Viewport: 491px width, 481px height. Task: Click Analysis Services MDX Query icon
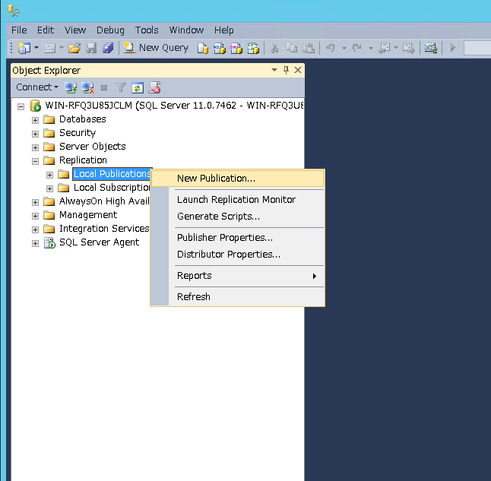[x=220, y=48]
